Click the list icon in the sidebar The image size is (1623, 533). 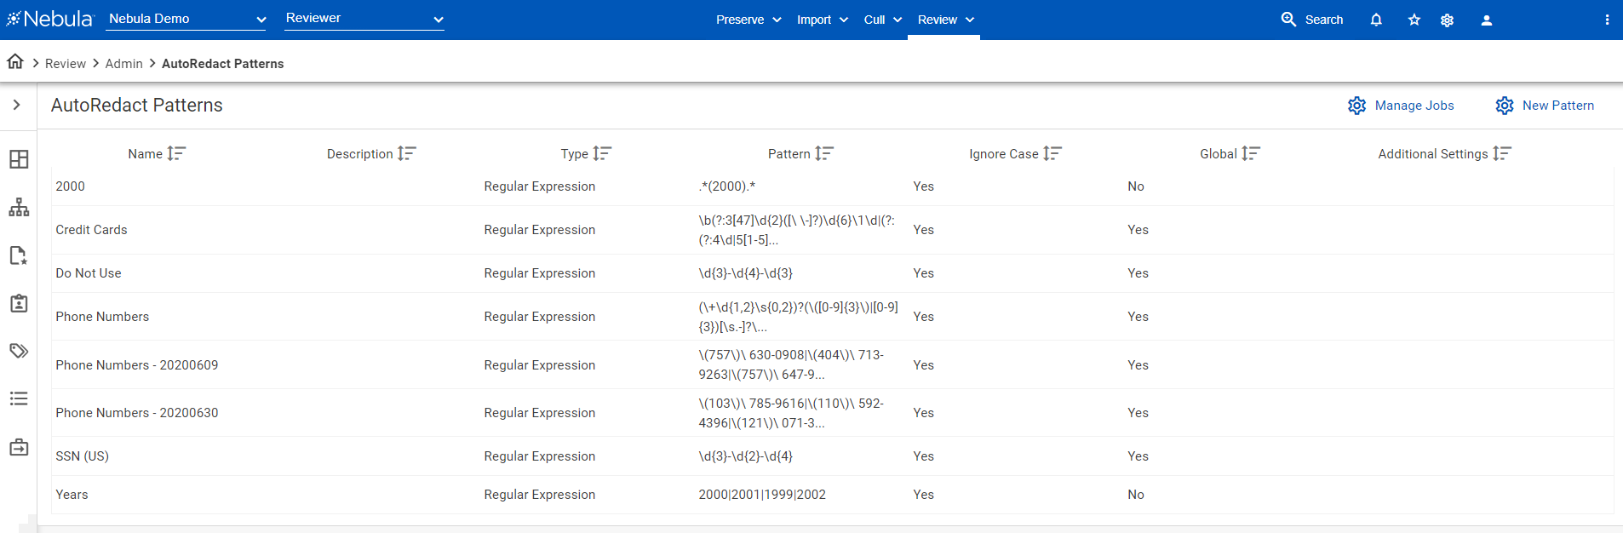pos(19,398)
